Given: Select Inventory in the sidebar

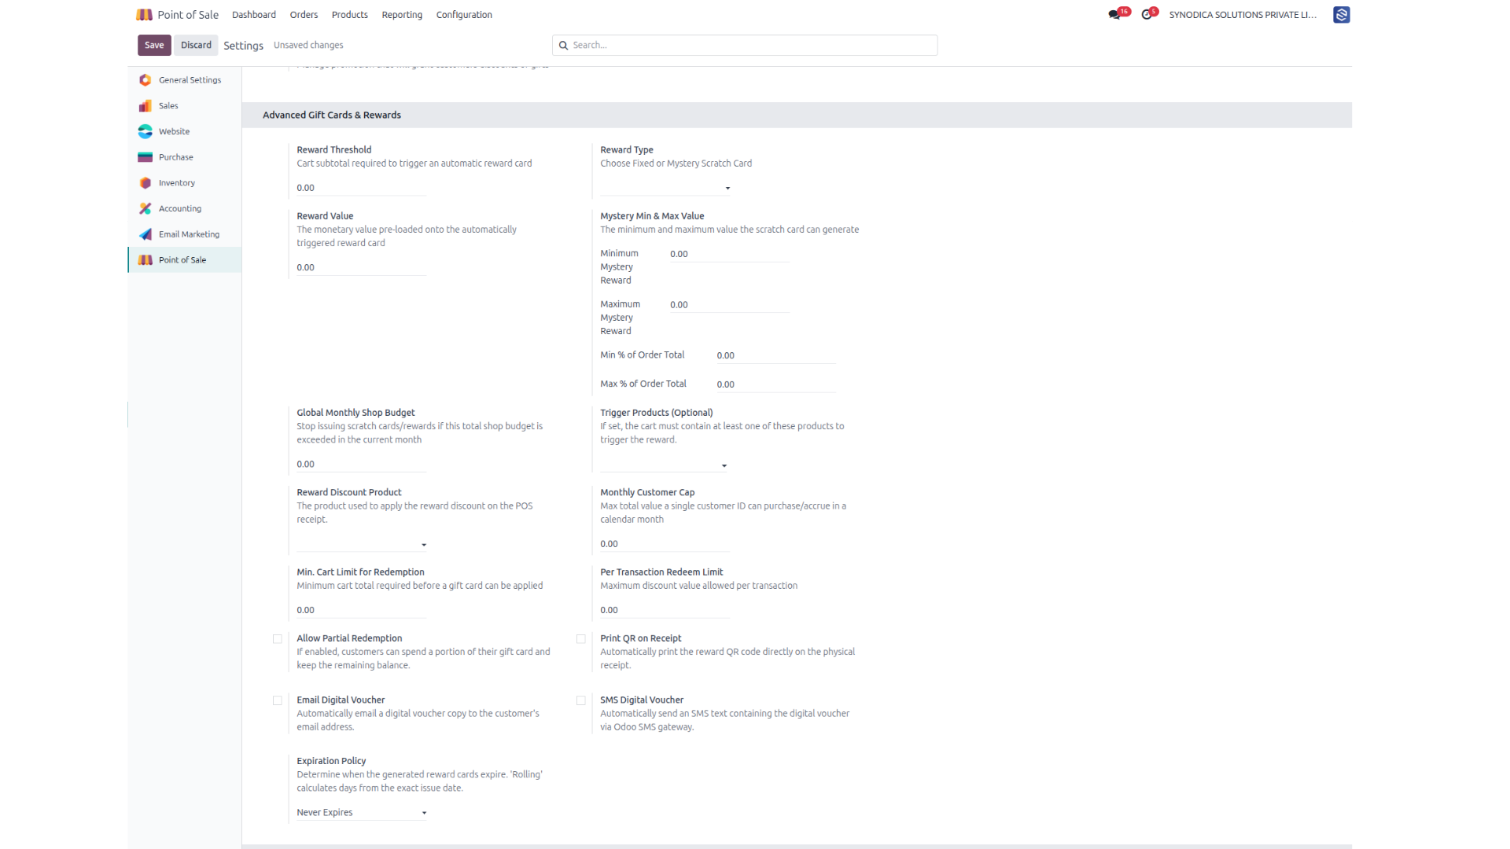Looking at the screenshot, I should point(185,183).
